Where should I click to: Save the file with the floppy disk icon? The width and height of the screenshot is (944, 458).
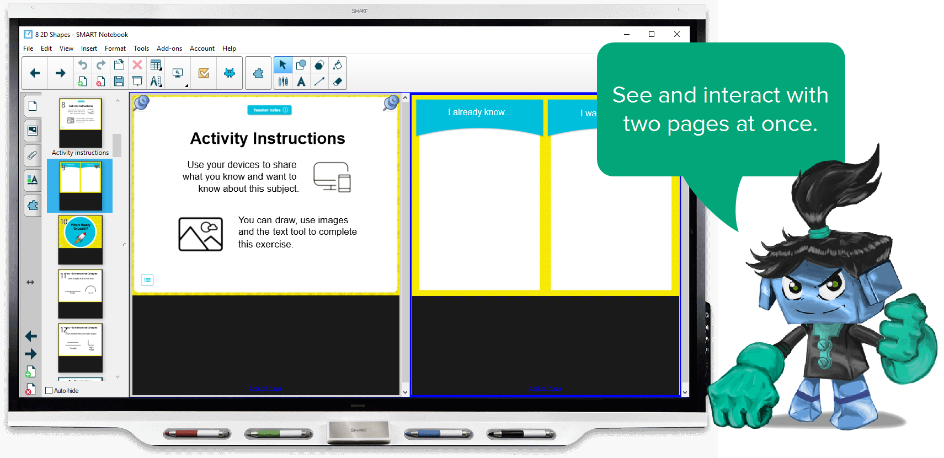click(x=119, y=82)
